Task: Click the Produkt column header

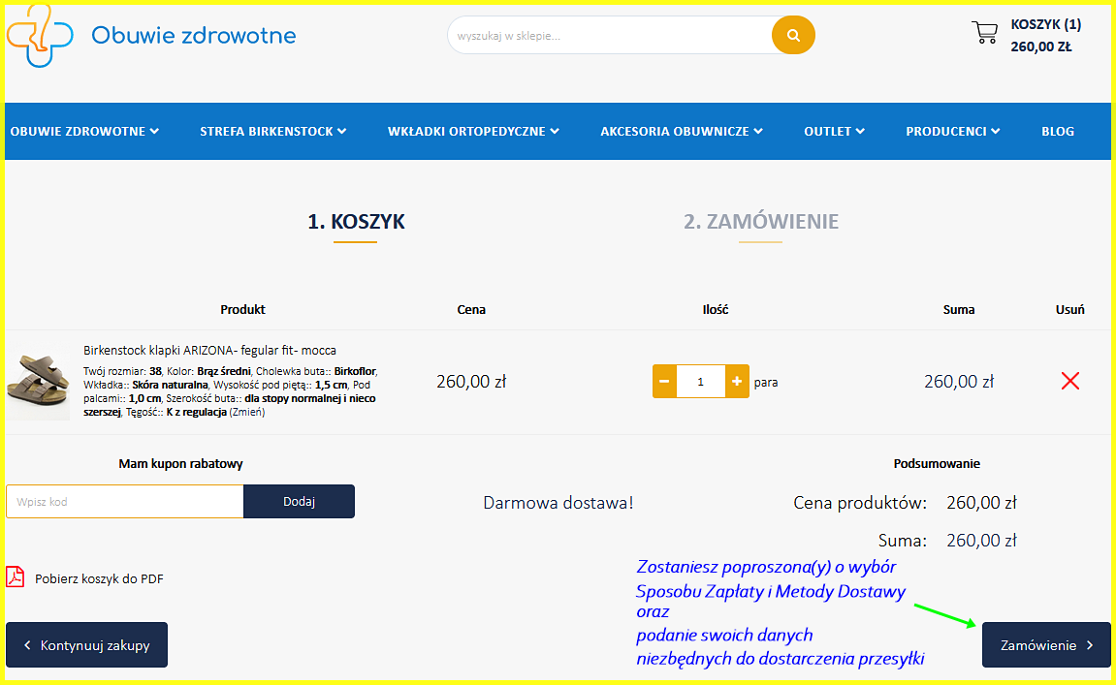Action: pos(242,309)
